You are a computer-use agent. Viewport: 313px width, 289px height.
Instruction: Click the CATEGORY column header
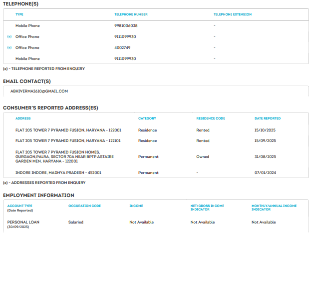click(147, 118)
